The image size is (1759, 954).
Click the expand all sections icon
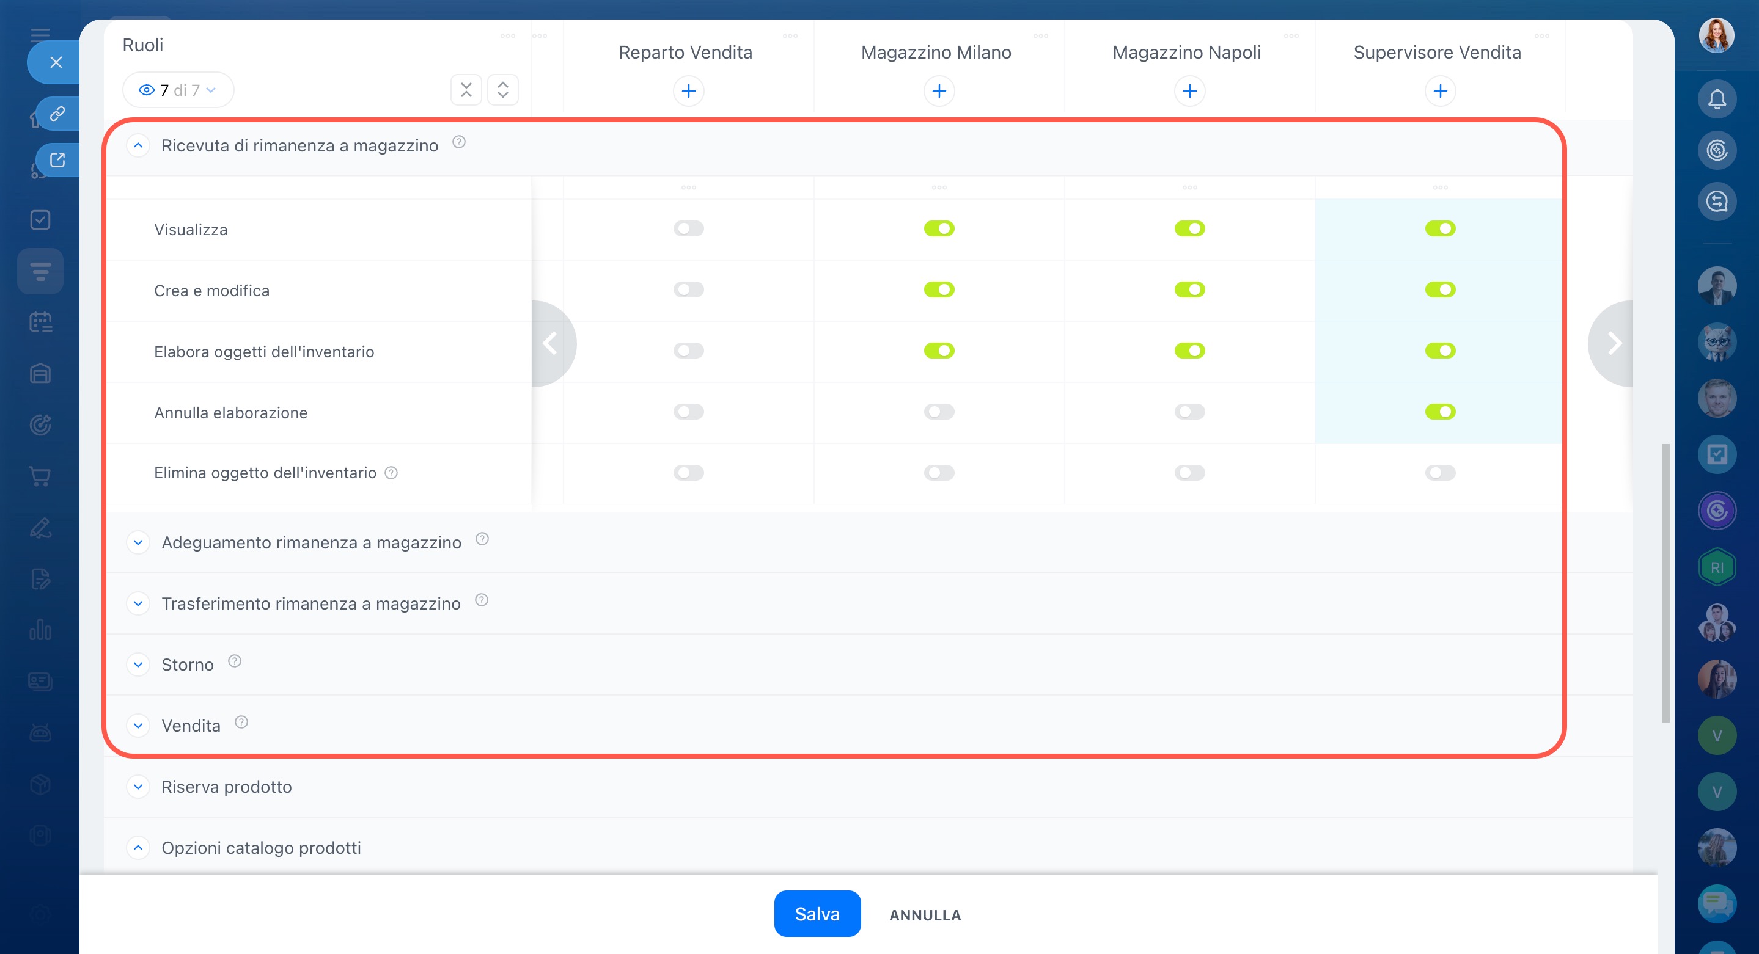(x=502, y=90)
